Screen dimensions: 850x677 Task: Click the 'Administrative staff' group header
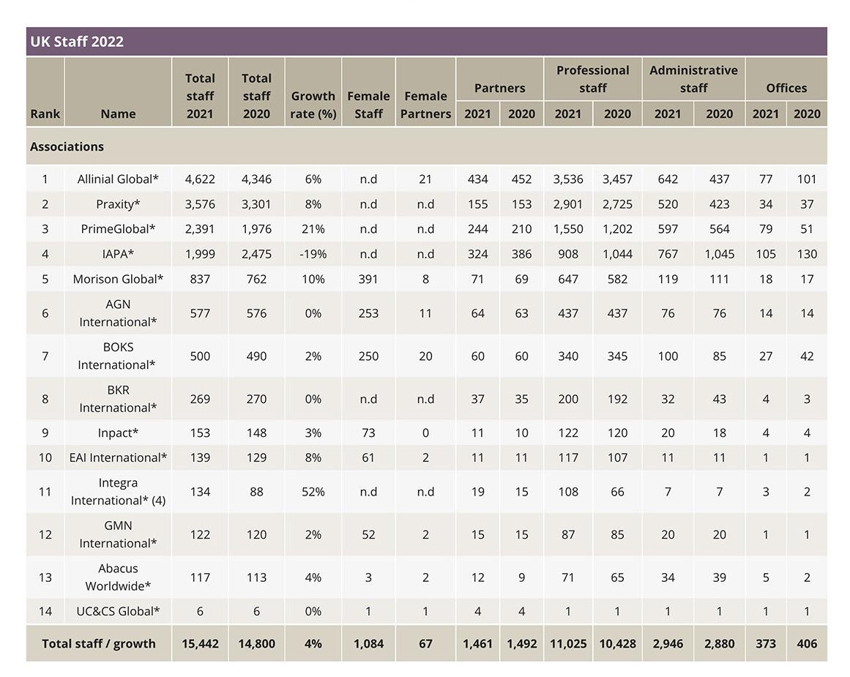coord(694,78)
